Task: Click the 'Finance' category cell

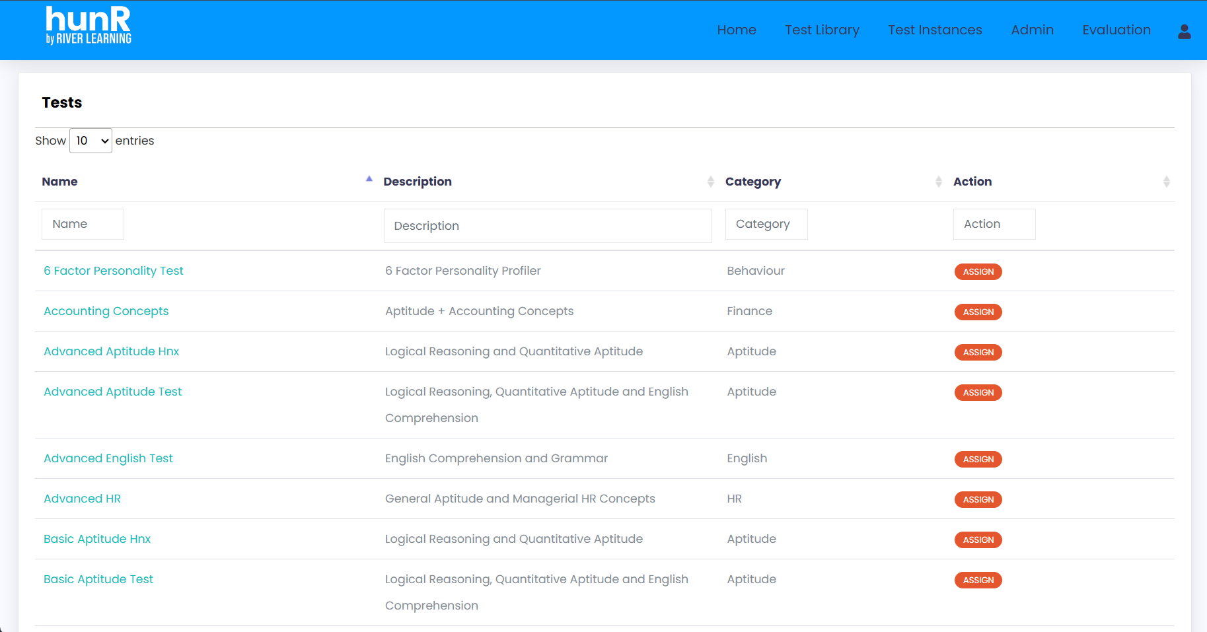Action: coord(750,311)
